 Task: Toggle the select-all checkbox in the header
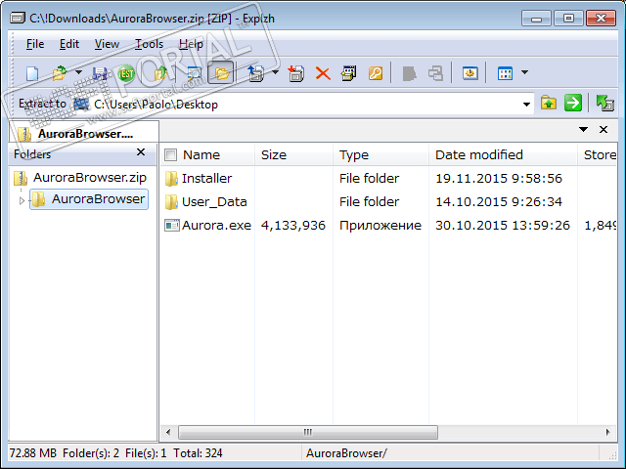170,154
